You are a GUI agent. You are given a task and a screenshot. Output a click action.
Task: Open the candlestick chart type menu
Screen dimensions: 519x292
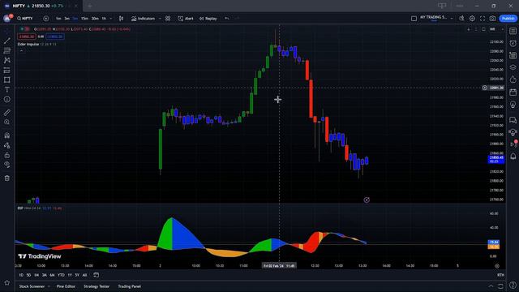pos(121,19)
